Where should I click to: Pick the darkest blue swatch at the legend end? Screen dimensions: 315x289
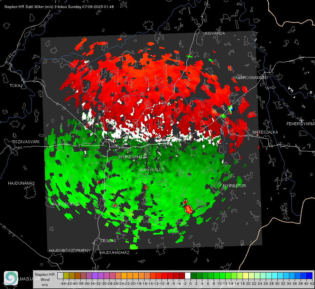pos(310,276)
